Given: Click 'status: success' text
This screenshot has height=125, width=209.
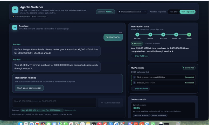Looking at the screenshot, I should click(x=152, y=44).
